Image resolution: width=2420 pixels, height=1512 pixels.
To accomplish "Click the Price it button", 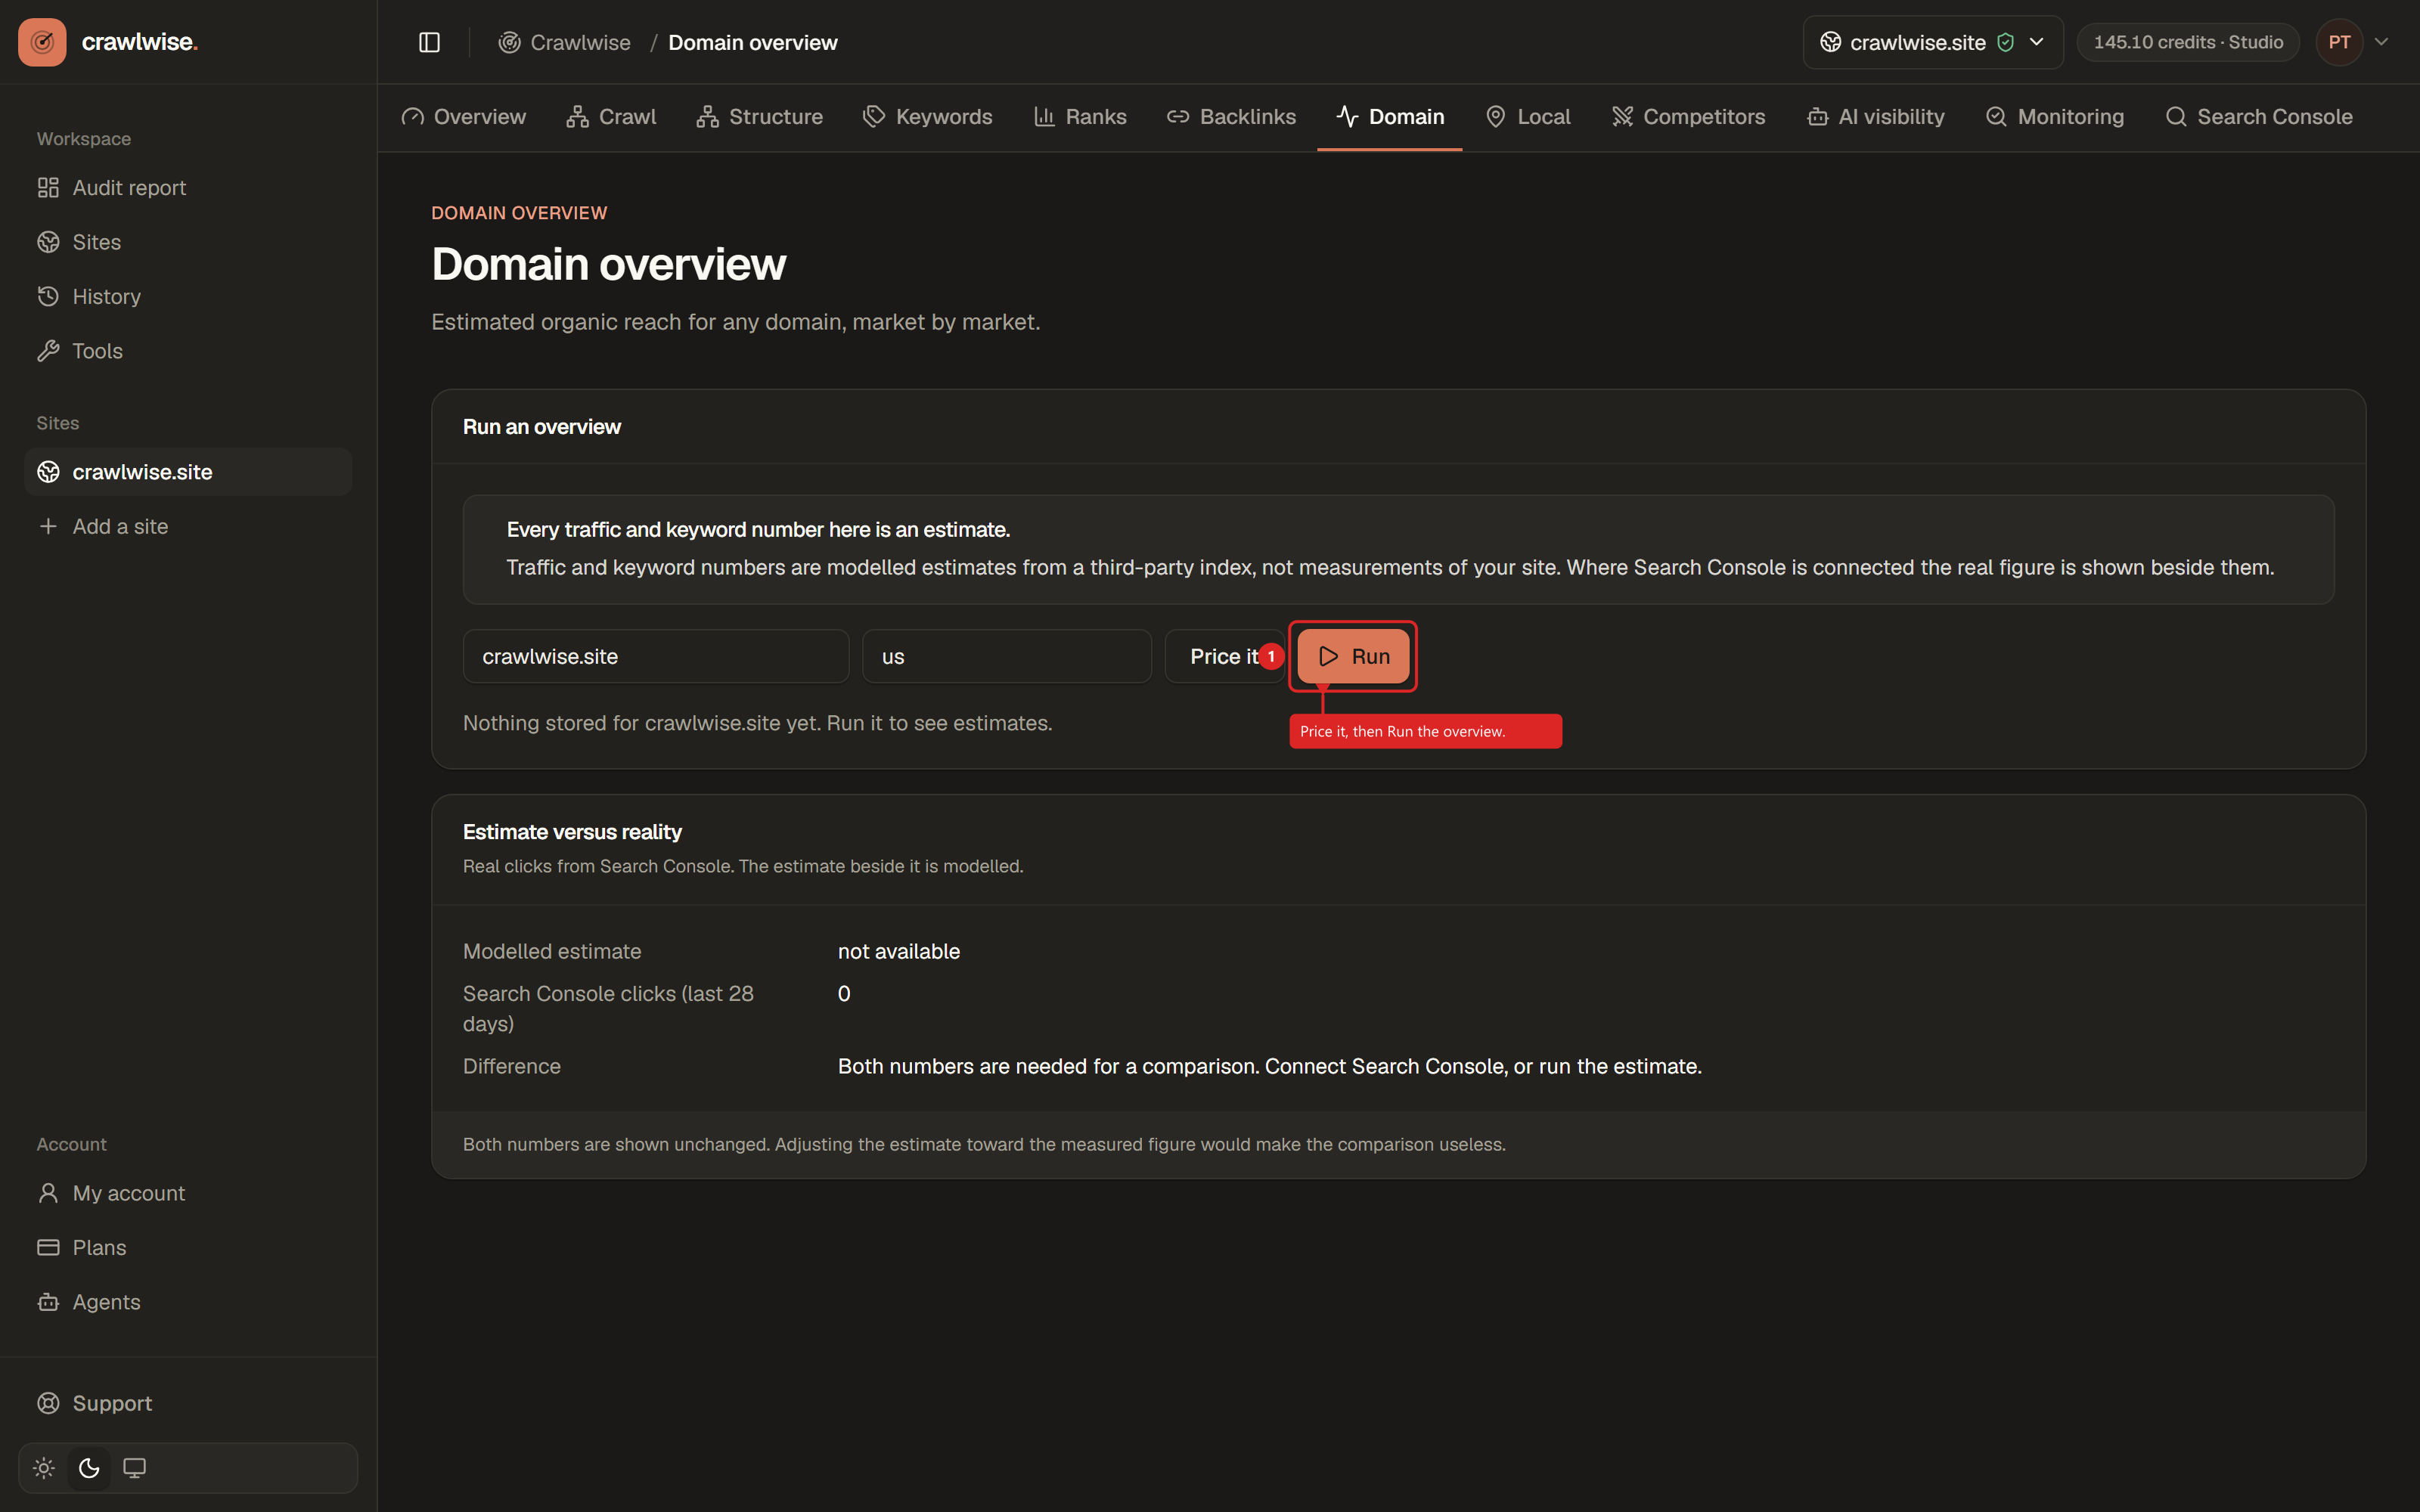I will tap(1224, 656).
